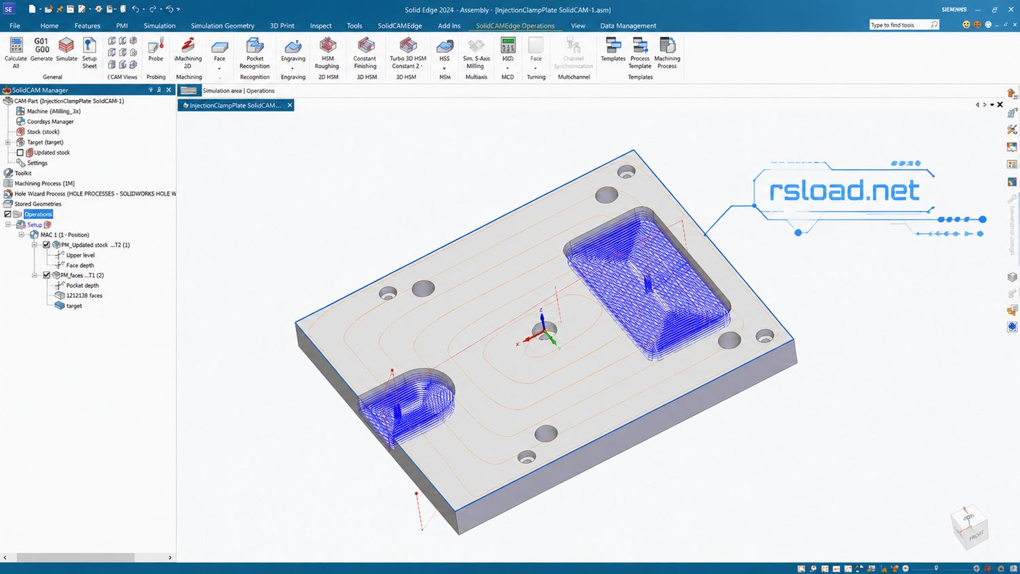
Task: Expand the Target (target) node
Action: 8,142
